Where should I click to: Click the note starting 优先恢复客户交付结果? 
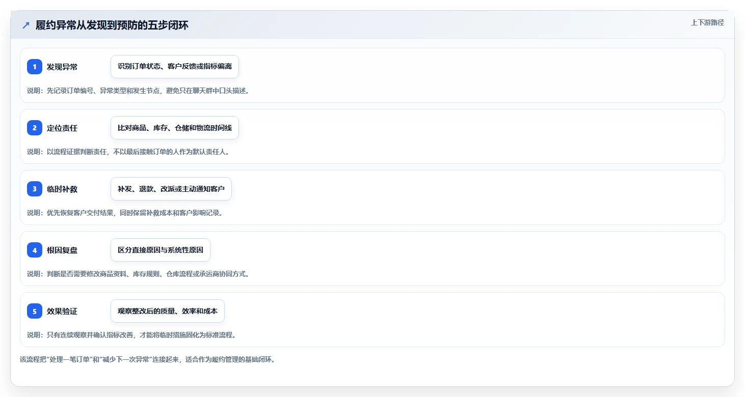tap(125, 213)
